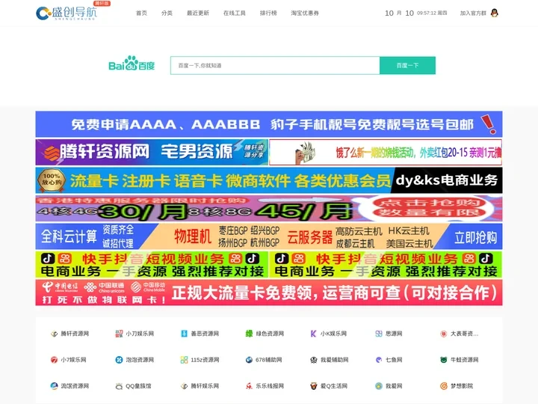538x404 pixels.
Task: Open the 腾轩资源网 宅男资源 banner
Action: [152, 152]
